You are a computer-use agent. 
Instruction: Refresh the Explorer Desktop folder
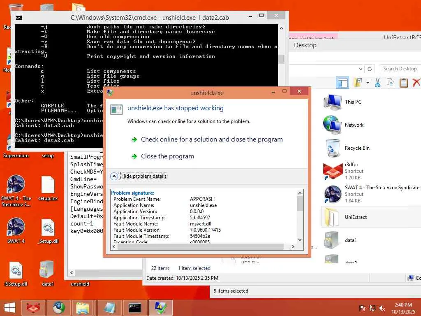(x=370, y=69)
